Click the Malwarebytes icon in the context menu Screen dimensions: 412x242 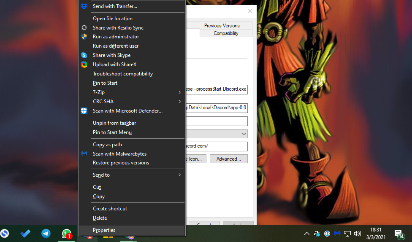(84, 153)
